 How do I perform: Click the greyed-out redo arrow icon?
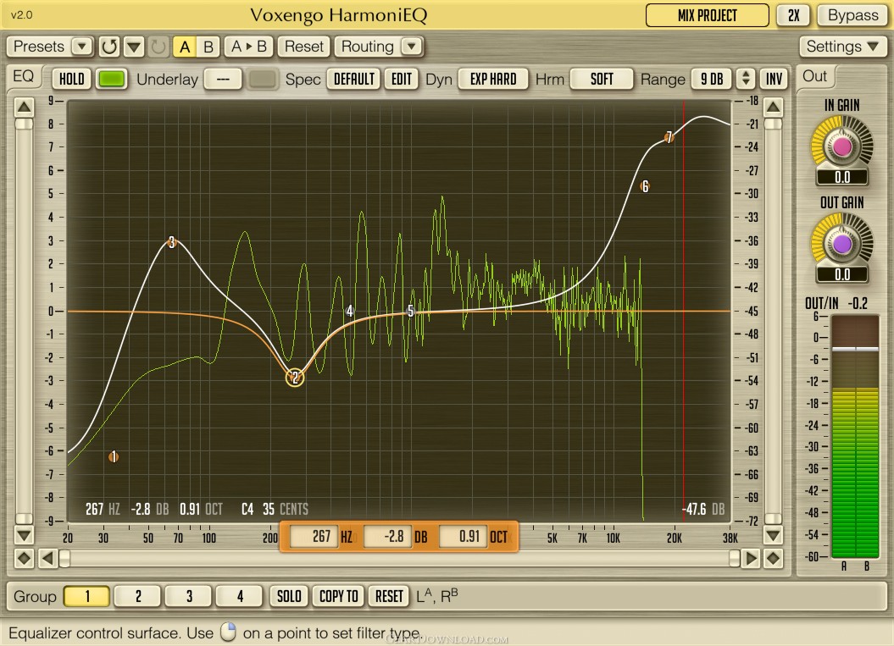158,47
